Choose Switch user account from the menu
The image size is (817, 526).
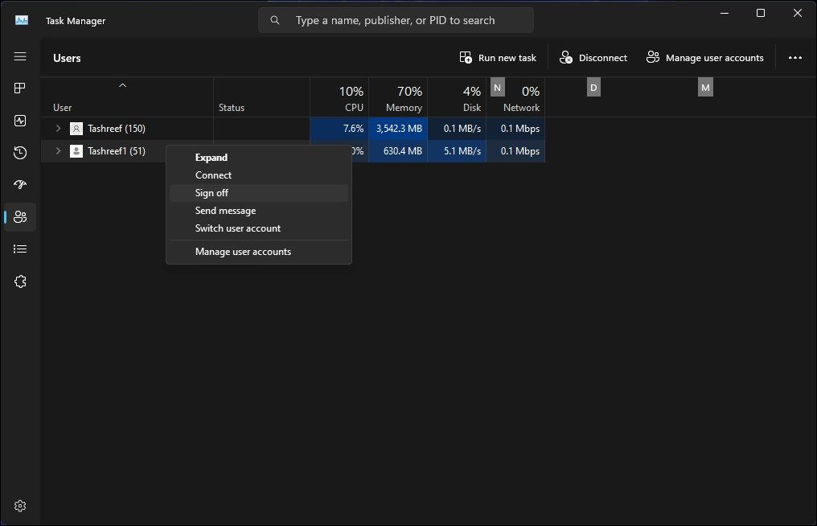point(237,228)
